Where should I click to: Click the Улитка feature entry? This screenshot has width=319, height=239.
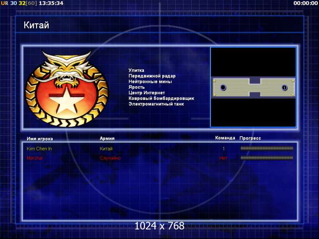[x=136, y=71]
